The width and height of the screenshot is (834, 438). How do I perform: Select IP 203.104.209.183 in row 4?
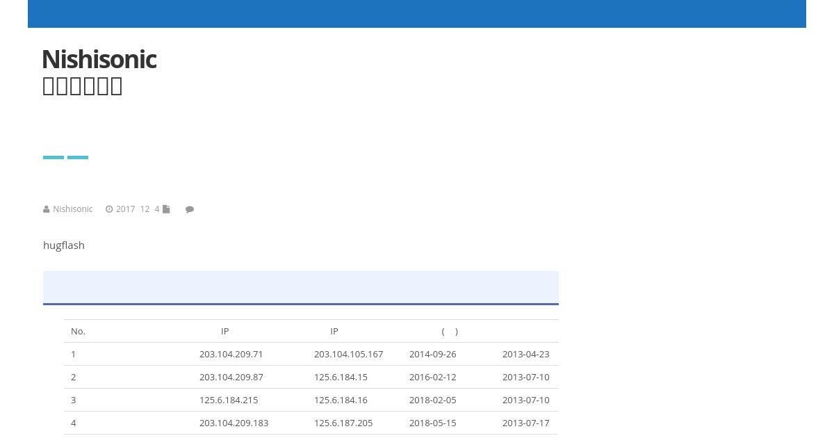click(x=234, y=423)
